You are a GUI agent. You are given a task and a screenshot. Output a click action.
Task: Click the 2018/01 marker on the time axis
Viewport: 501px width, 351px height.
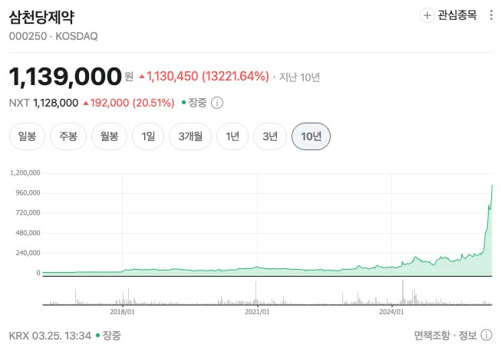(x=123, y=311)
